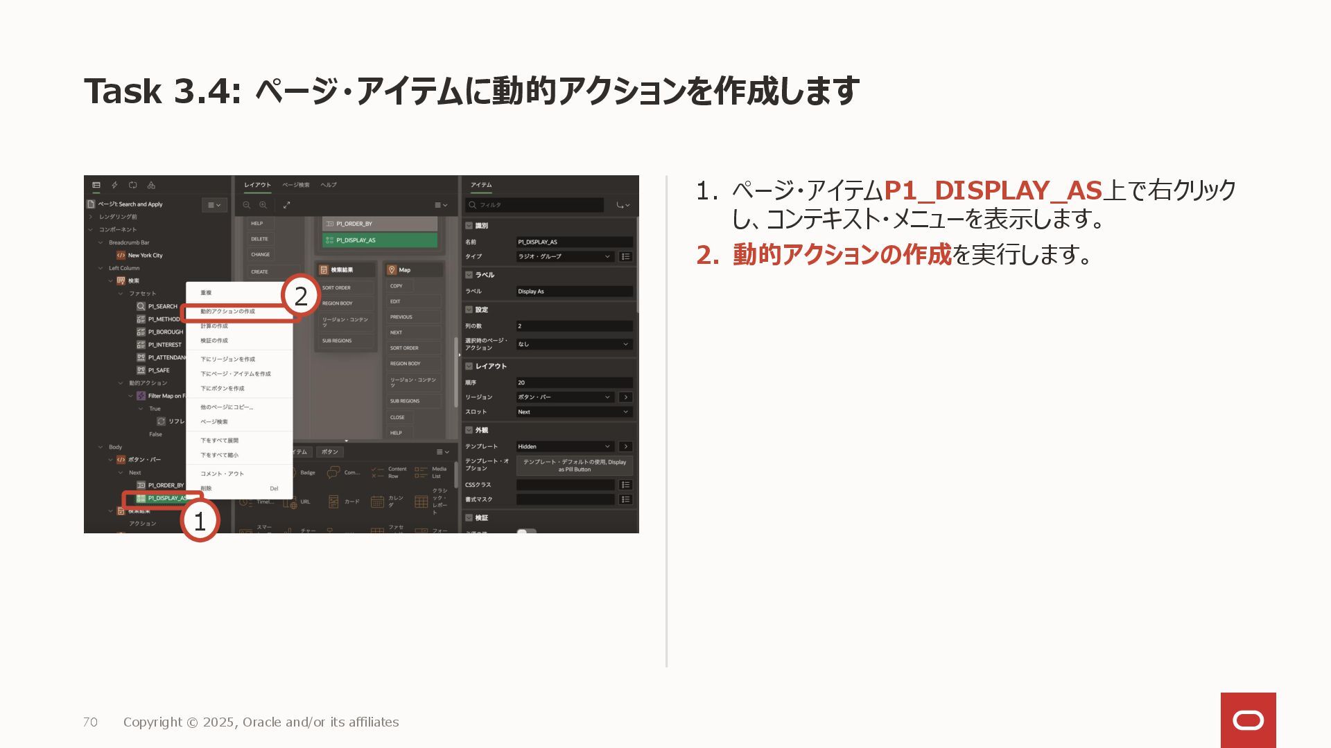The image size is (1331, 748).
Task: Choose 動的アクションの作成 in context menu
Action: coord(239,312)
